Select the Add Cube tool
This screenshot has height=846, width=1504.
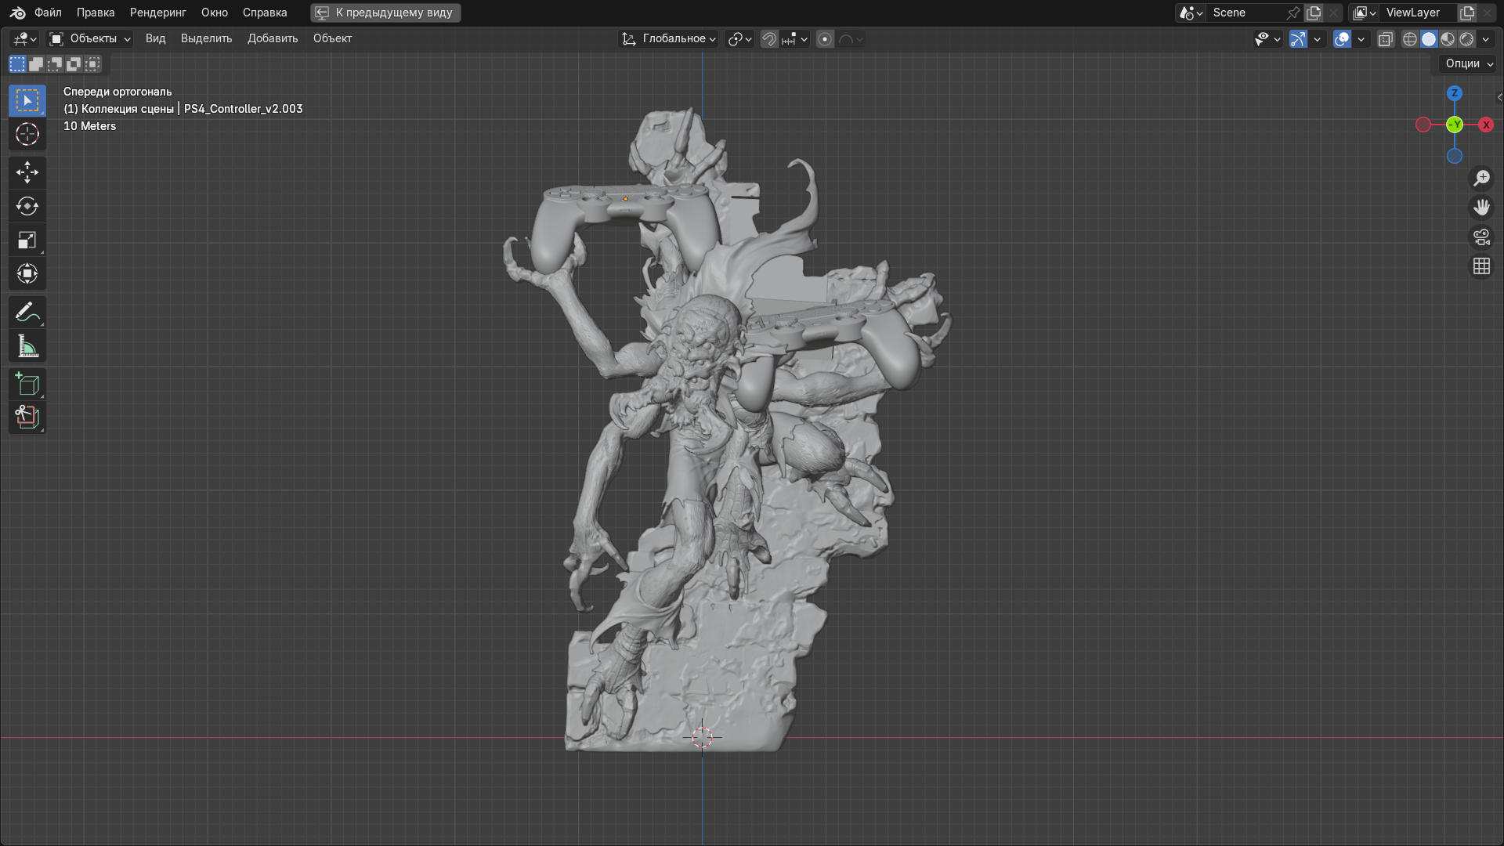pos(27,384)
